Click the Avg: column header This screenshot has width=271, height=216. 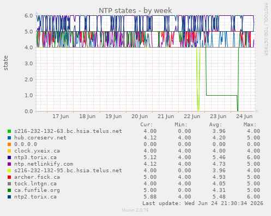[215, 125]
